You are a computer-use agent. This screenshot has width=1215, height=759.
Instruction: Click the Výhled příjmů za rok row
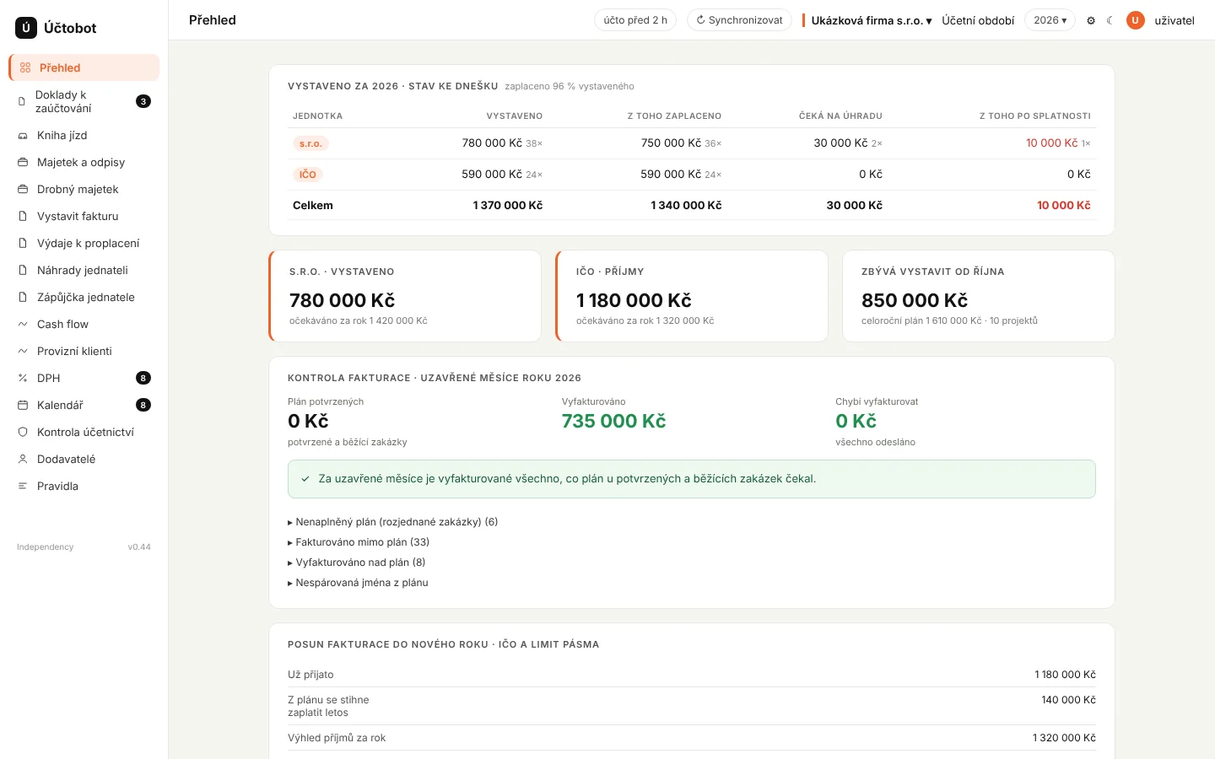(692, 738)
